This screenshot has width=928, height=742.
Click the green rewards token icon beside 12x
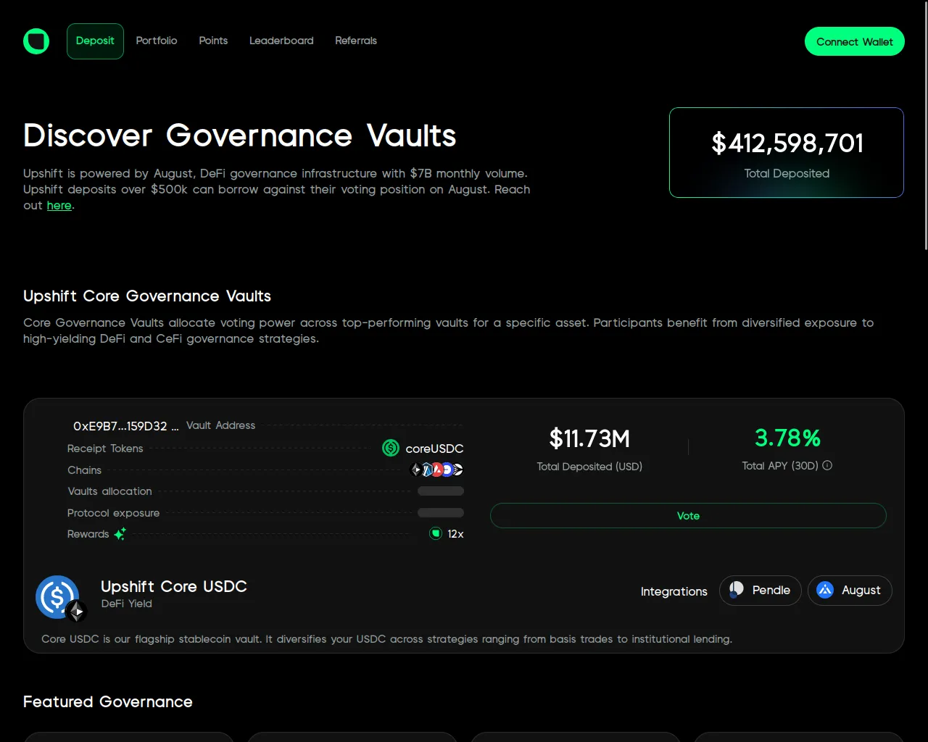pyautogui.click(x=436, y=534)
